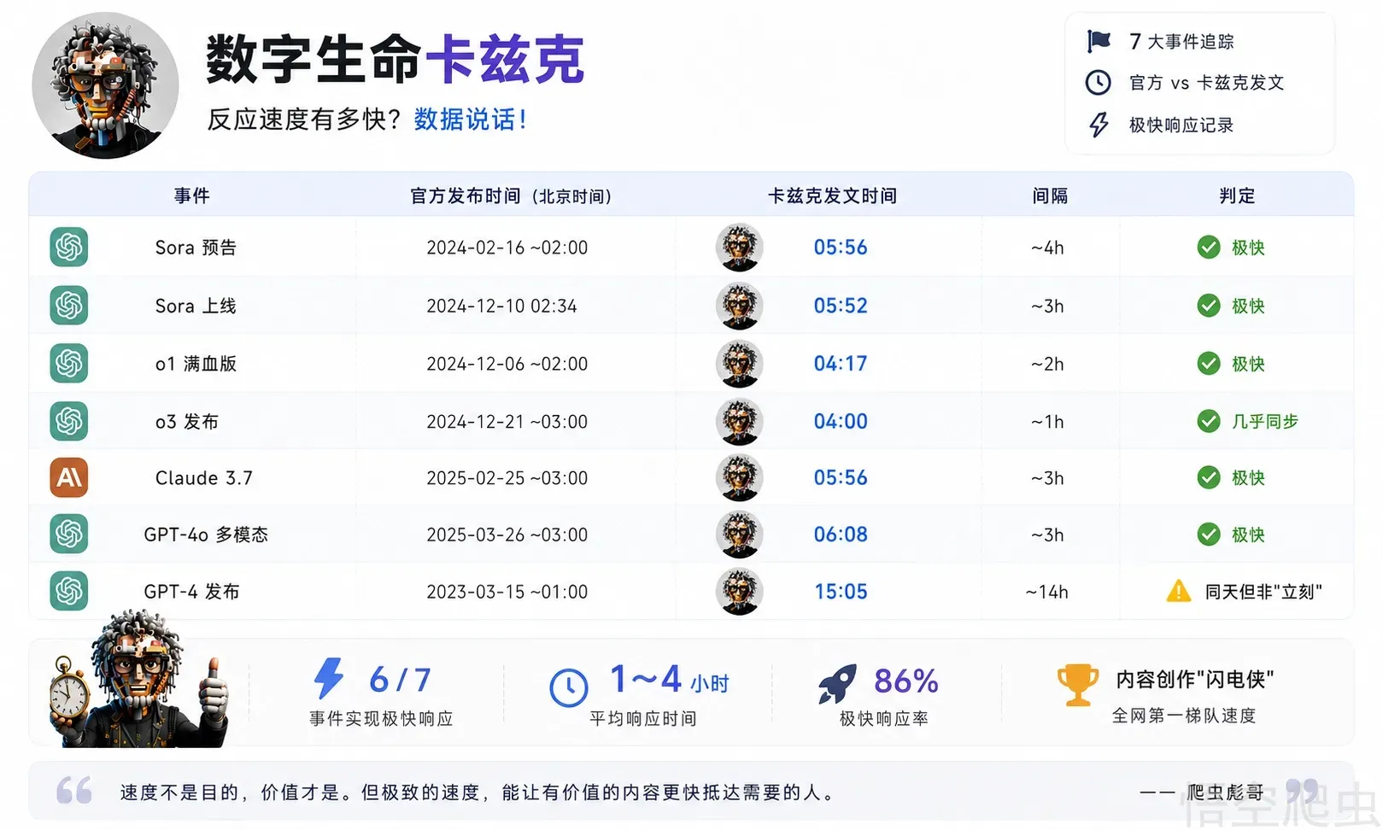The image size is (1383, 830).
Task: Click the post time 05:52
Action: coord(841,306)
